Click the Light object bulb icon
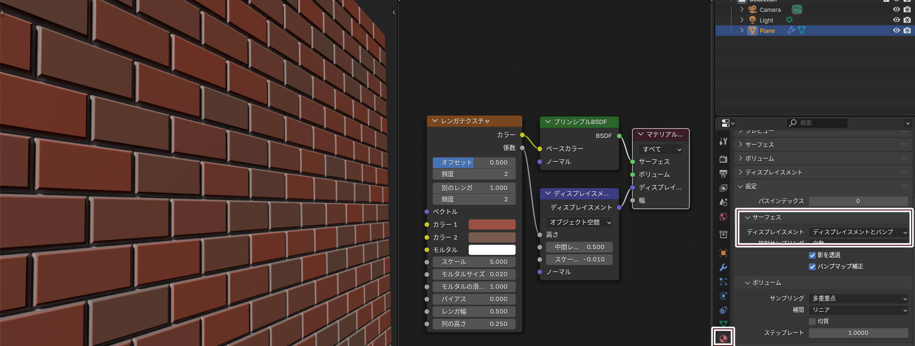 [x=753, y=20]
